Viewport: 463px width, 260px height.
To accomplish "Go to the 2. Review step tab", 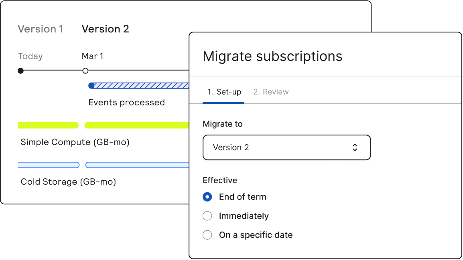I will click(x=271, y=92).
